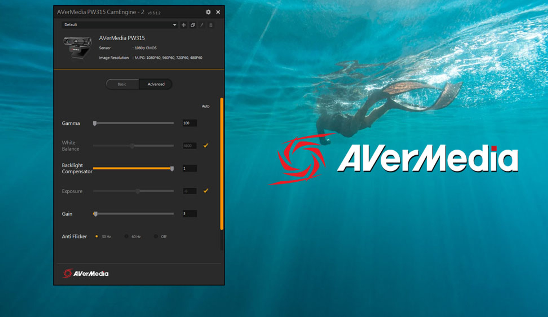Viewport: 548px width, 317px height.
Task: Click the Exposure slider
Action: pos(133,191)
